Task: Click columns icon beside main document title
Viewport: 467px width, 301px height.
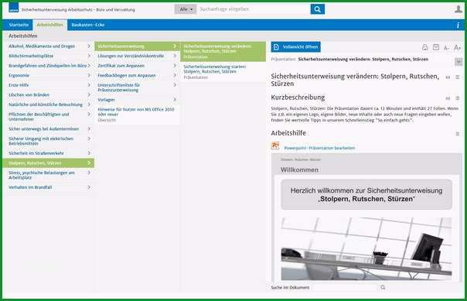Action: pos(448,77)
